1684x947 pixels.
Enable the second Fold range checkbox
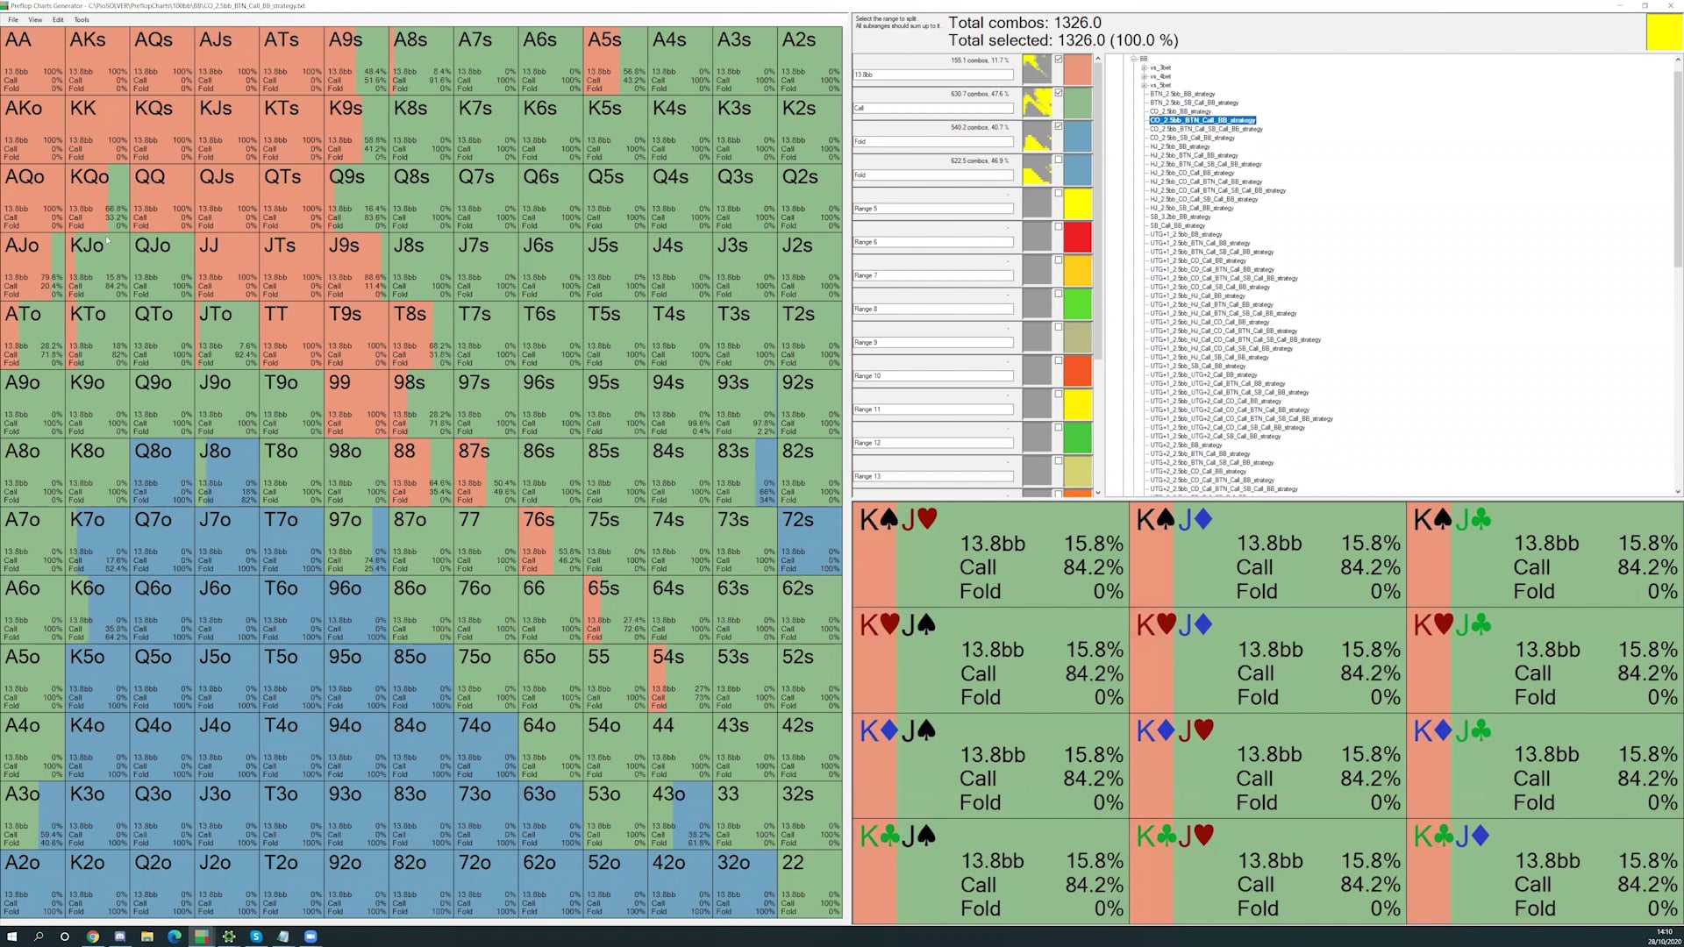click(x=1059, y=160)
